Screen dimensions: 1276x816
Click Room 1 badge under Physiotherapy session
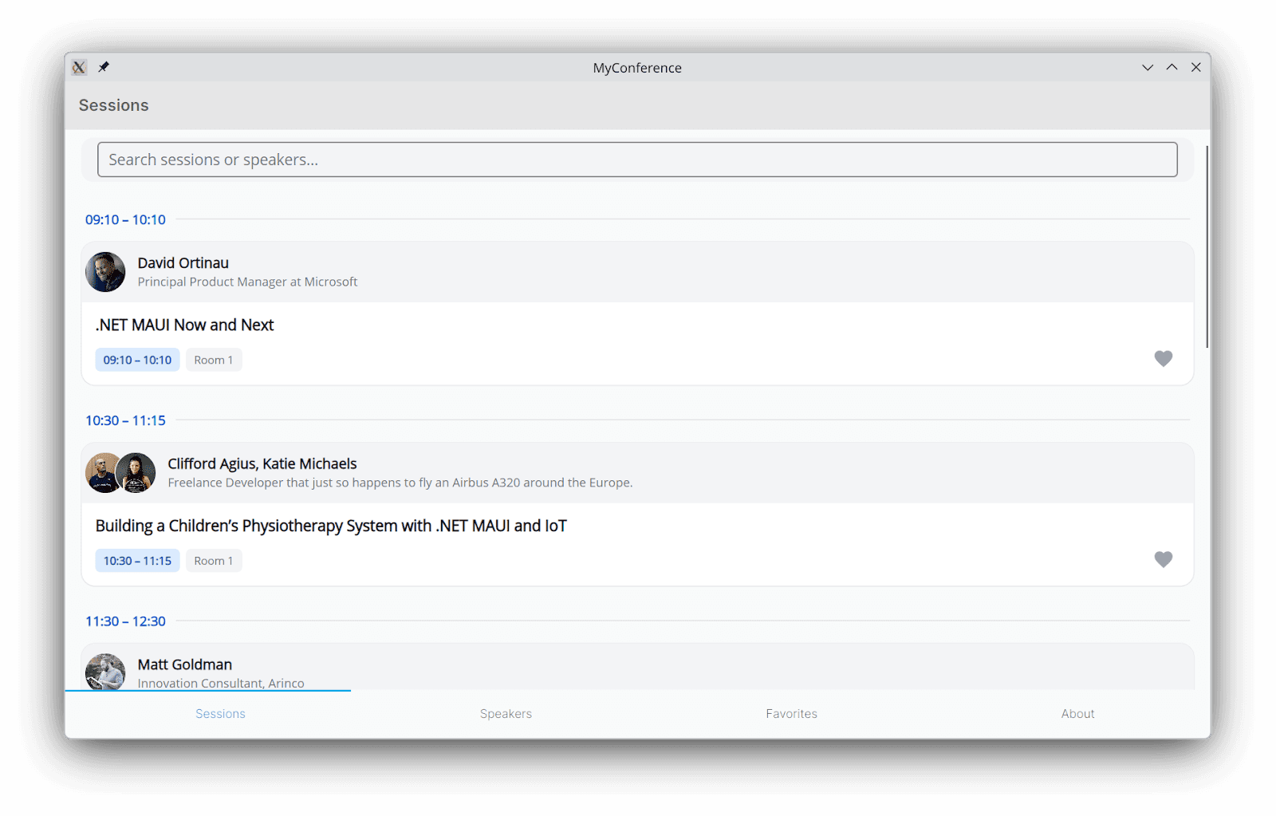click(x=214, y=561)
